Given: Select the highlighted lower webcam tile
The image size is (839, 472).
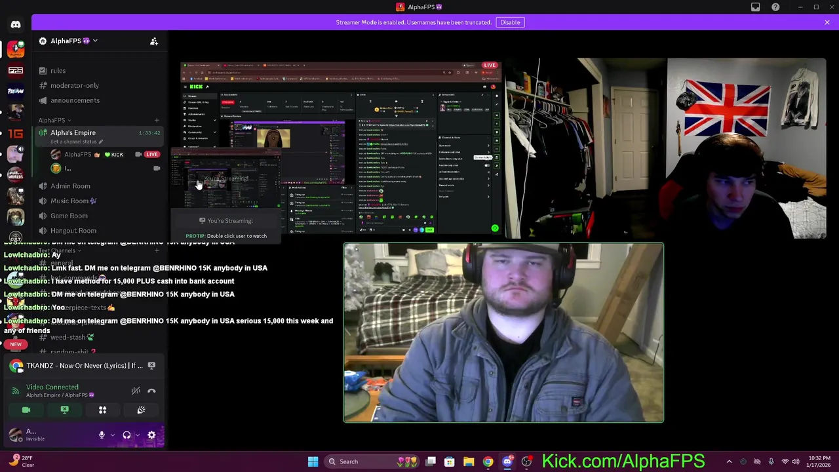Looking at the screenshot, I should point(503,332).
